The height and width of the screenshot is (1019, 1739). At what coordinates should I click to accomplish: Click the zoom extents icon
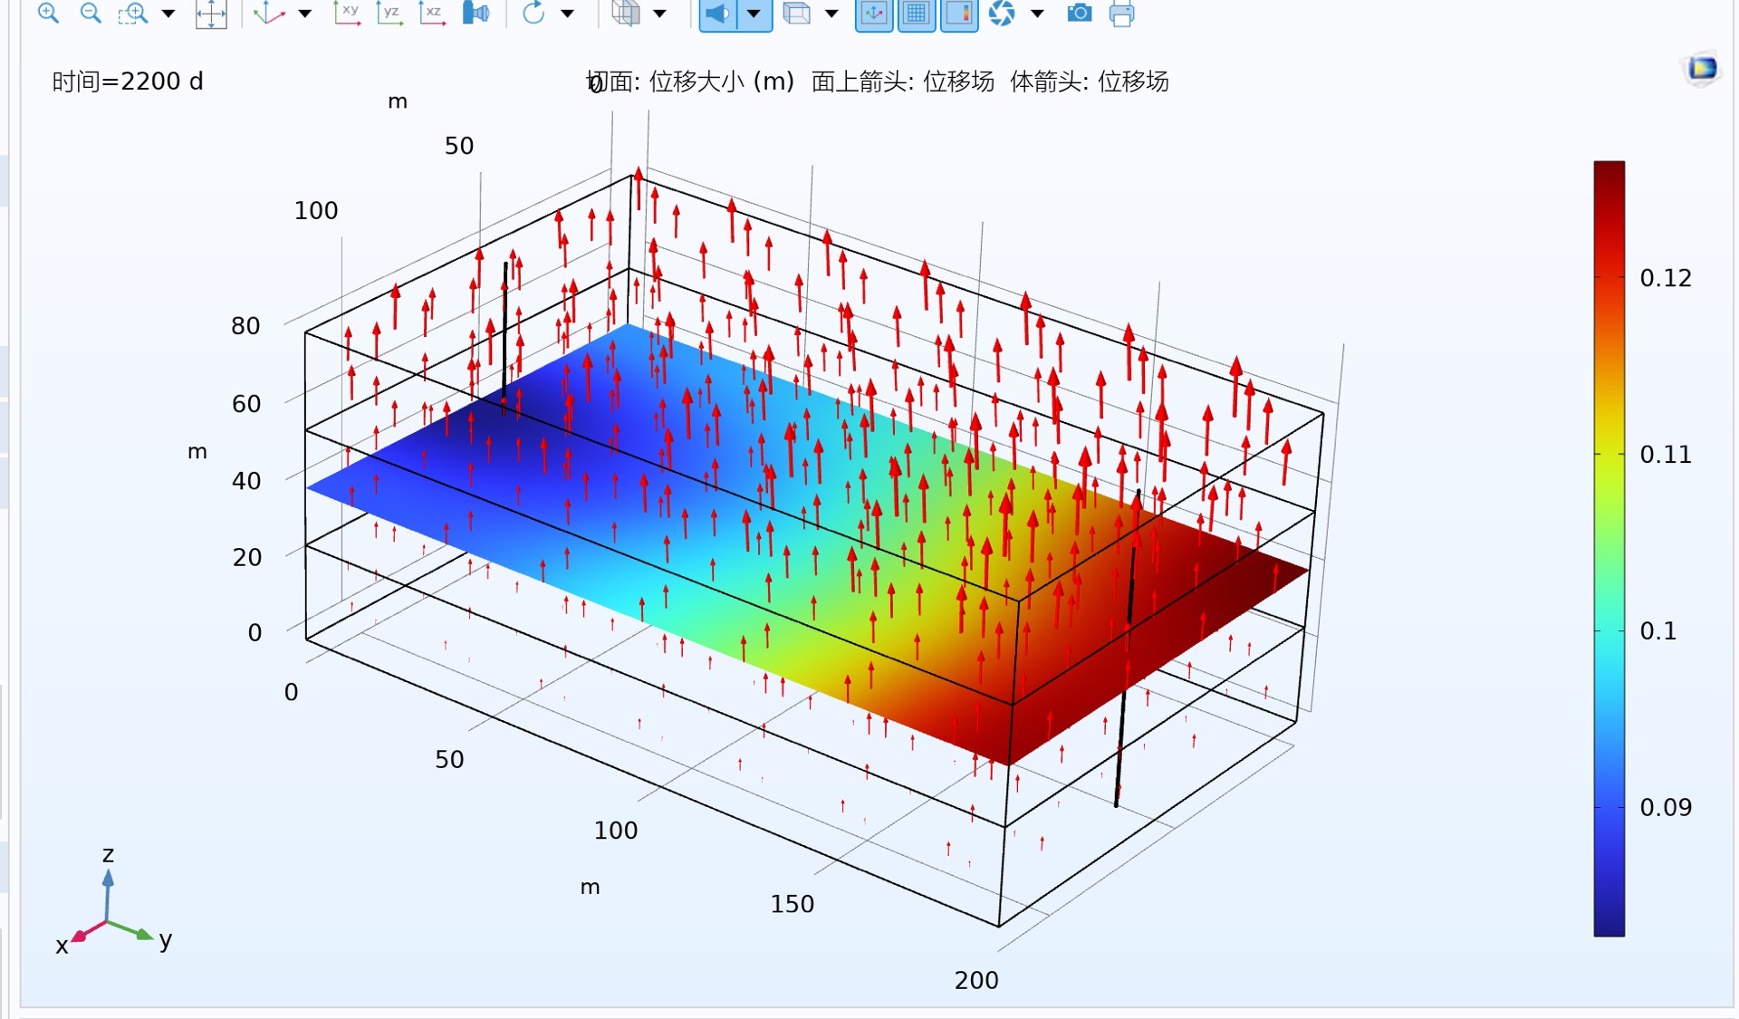click(x=211, y=14)
